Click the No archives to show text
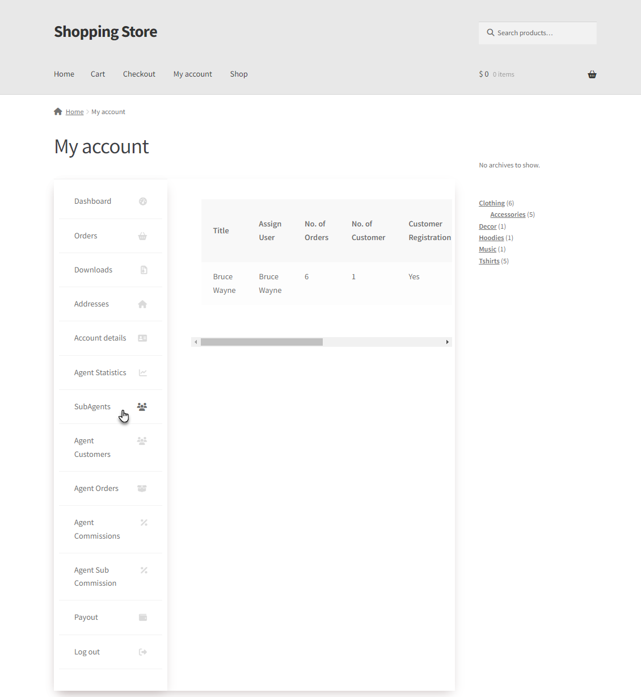 pos(509,165)
